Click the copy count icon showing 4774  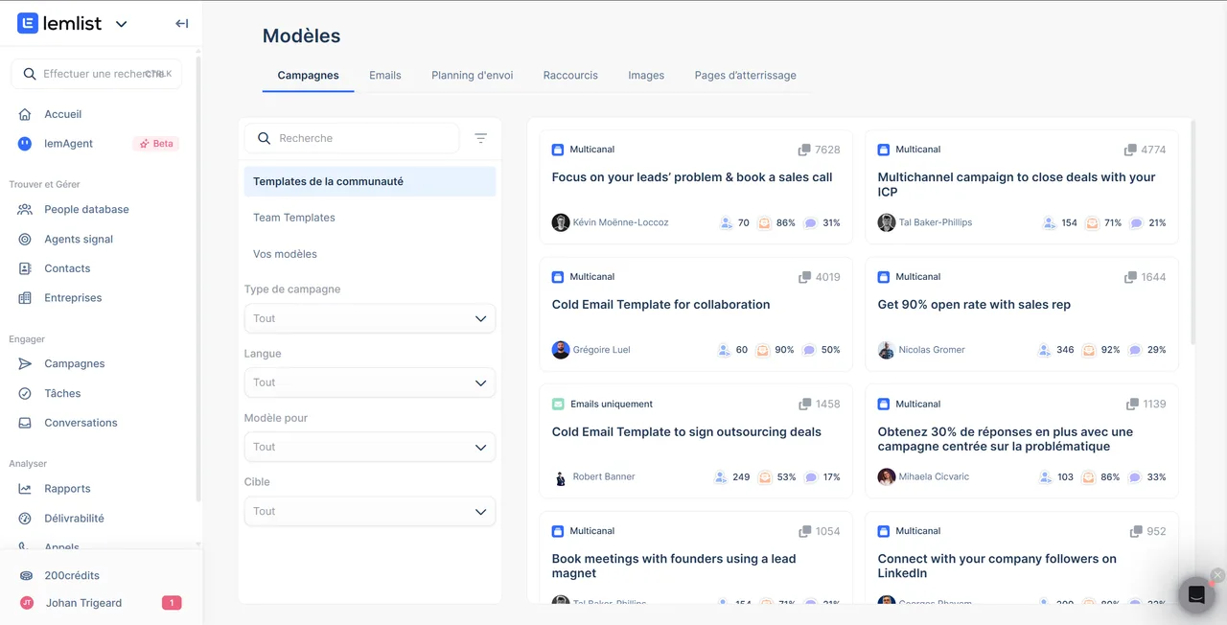pyautogui.click(x=1130, y=150)
